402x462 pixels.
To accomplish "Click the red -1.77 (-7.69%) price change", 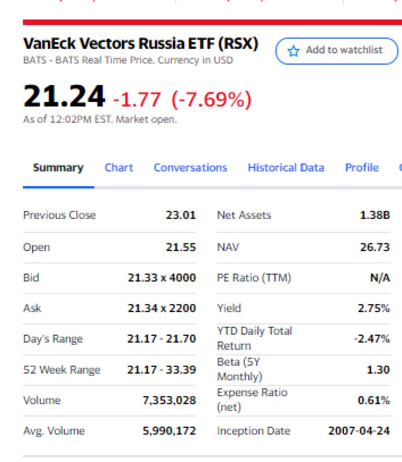I will (182, 99).
